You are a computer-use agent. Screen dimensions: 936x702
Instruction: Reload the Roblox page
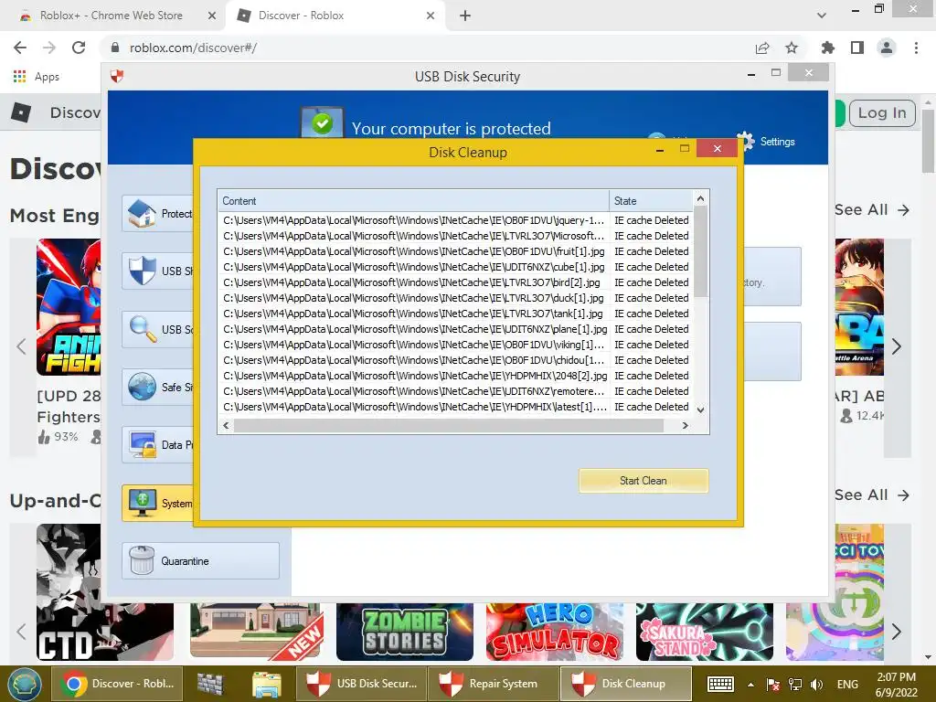[x=79, y=48]
